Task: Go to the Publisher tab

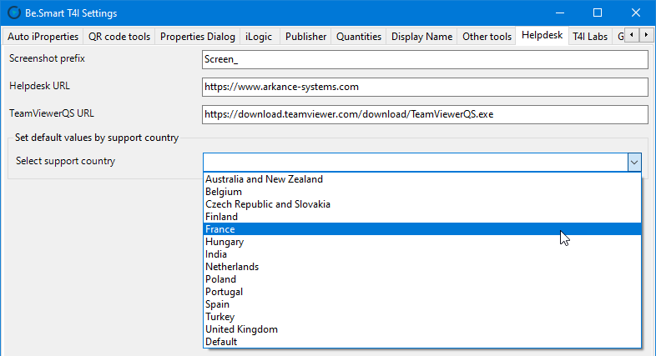Action: click(x=305, y=37)
